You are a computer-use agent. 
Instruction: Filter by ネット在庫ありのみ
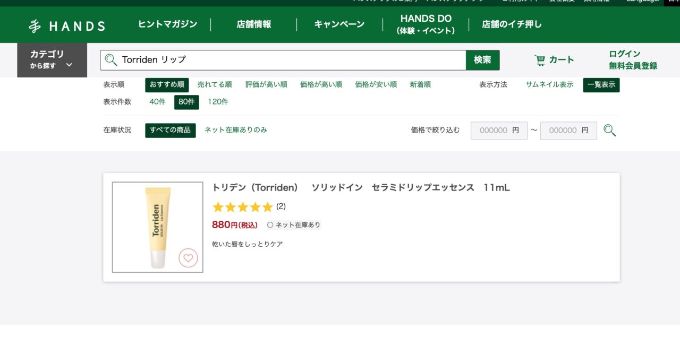[236, 130]
